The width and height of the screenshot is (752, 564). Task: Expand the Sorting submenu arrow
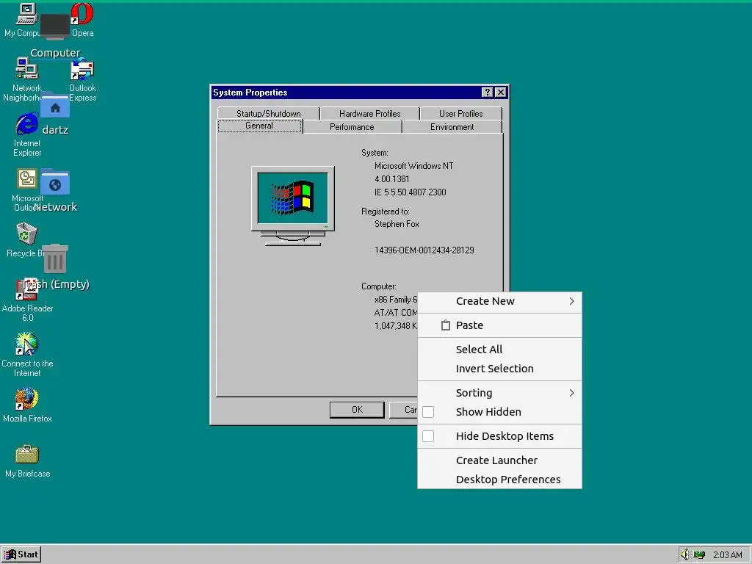pos(571,393)
